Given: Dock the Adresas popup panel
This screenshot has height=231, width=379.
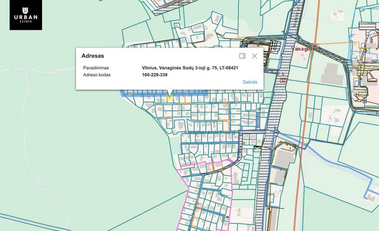Looking at the screenshot, I should [x=242, y=56].
